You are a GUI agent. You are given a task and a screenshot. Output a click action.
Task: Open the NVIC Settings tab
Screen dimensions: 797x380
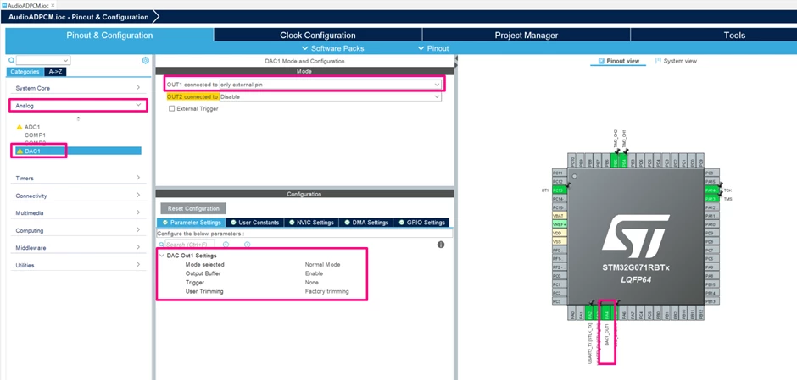[x=311, y=223]
